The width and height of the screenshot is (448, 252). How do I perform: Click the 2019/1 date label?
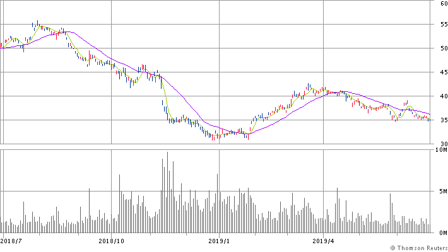(x=219, y=241)
